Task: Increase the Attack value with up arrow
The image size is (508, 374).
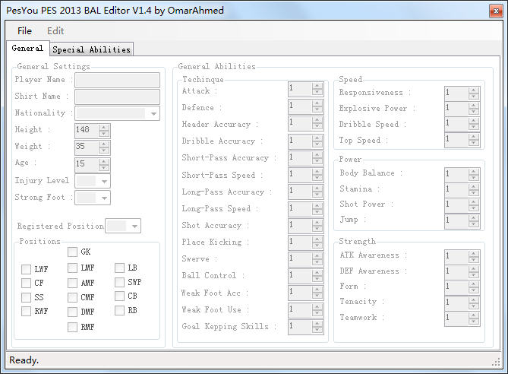Action: 317,86
